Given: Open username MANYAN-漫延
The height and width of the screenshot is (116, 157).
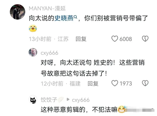Looking at the screenshot, I should pyautogui.click(x=47, y=8).
